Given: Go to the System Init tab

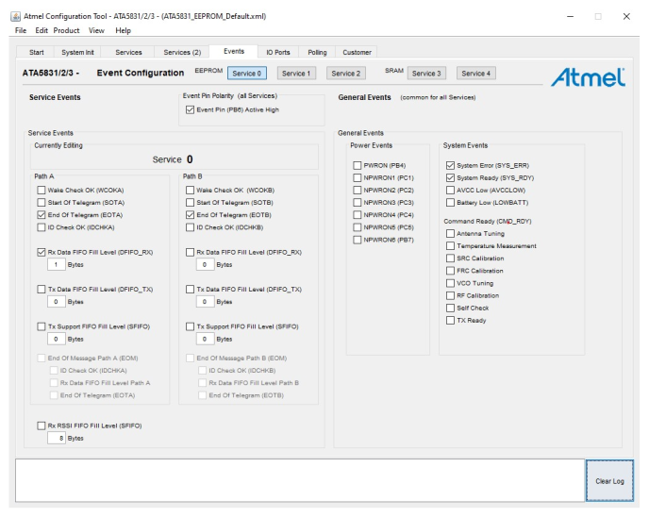Looking at the screenshot, I should pos(78,52).
